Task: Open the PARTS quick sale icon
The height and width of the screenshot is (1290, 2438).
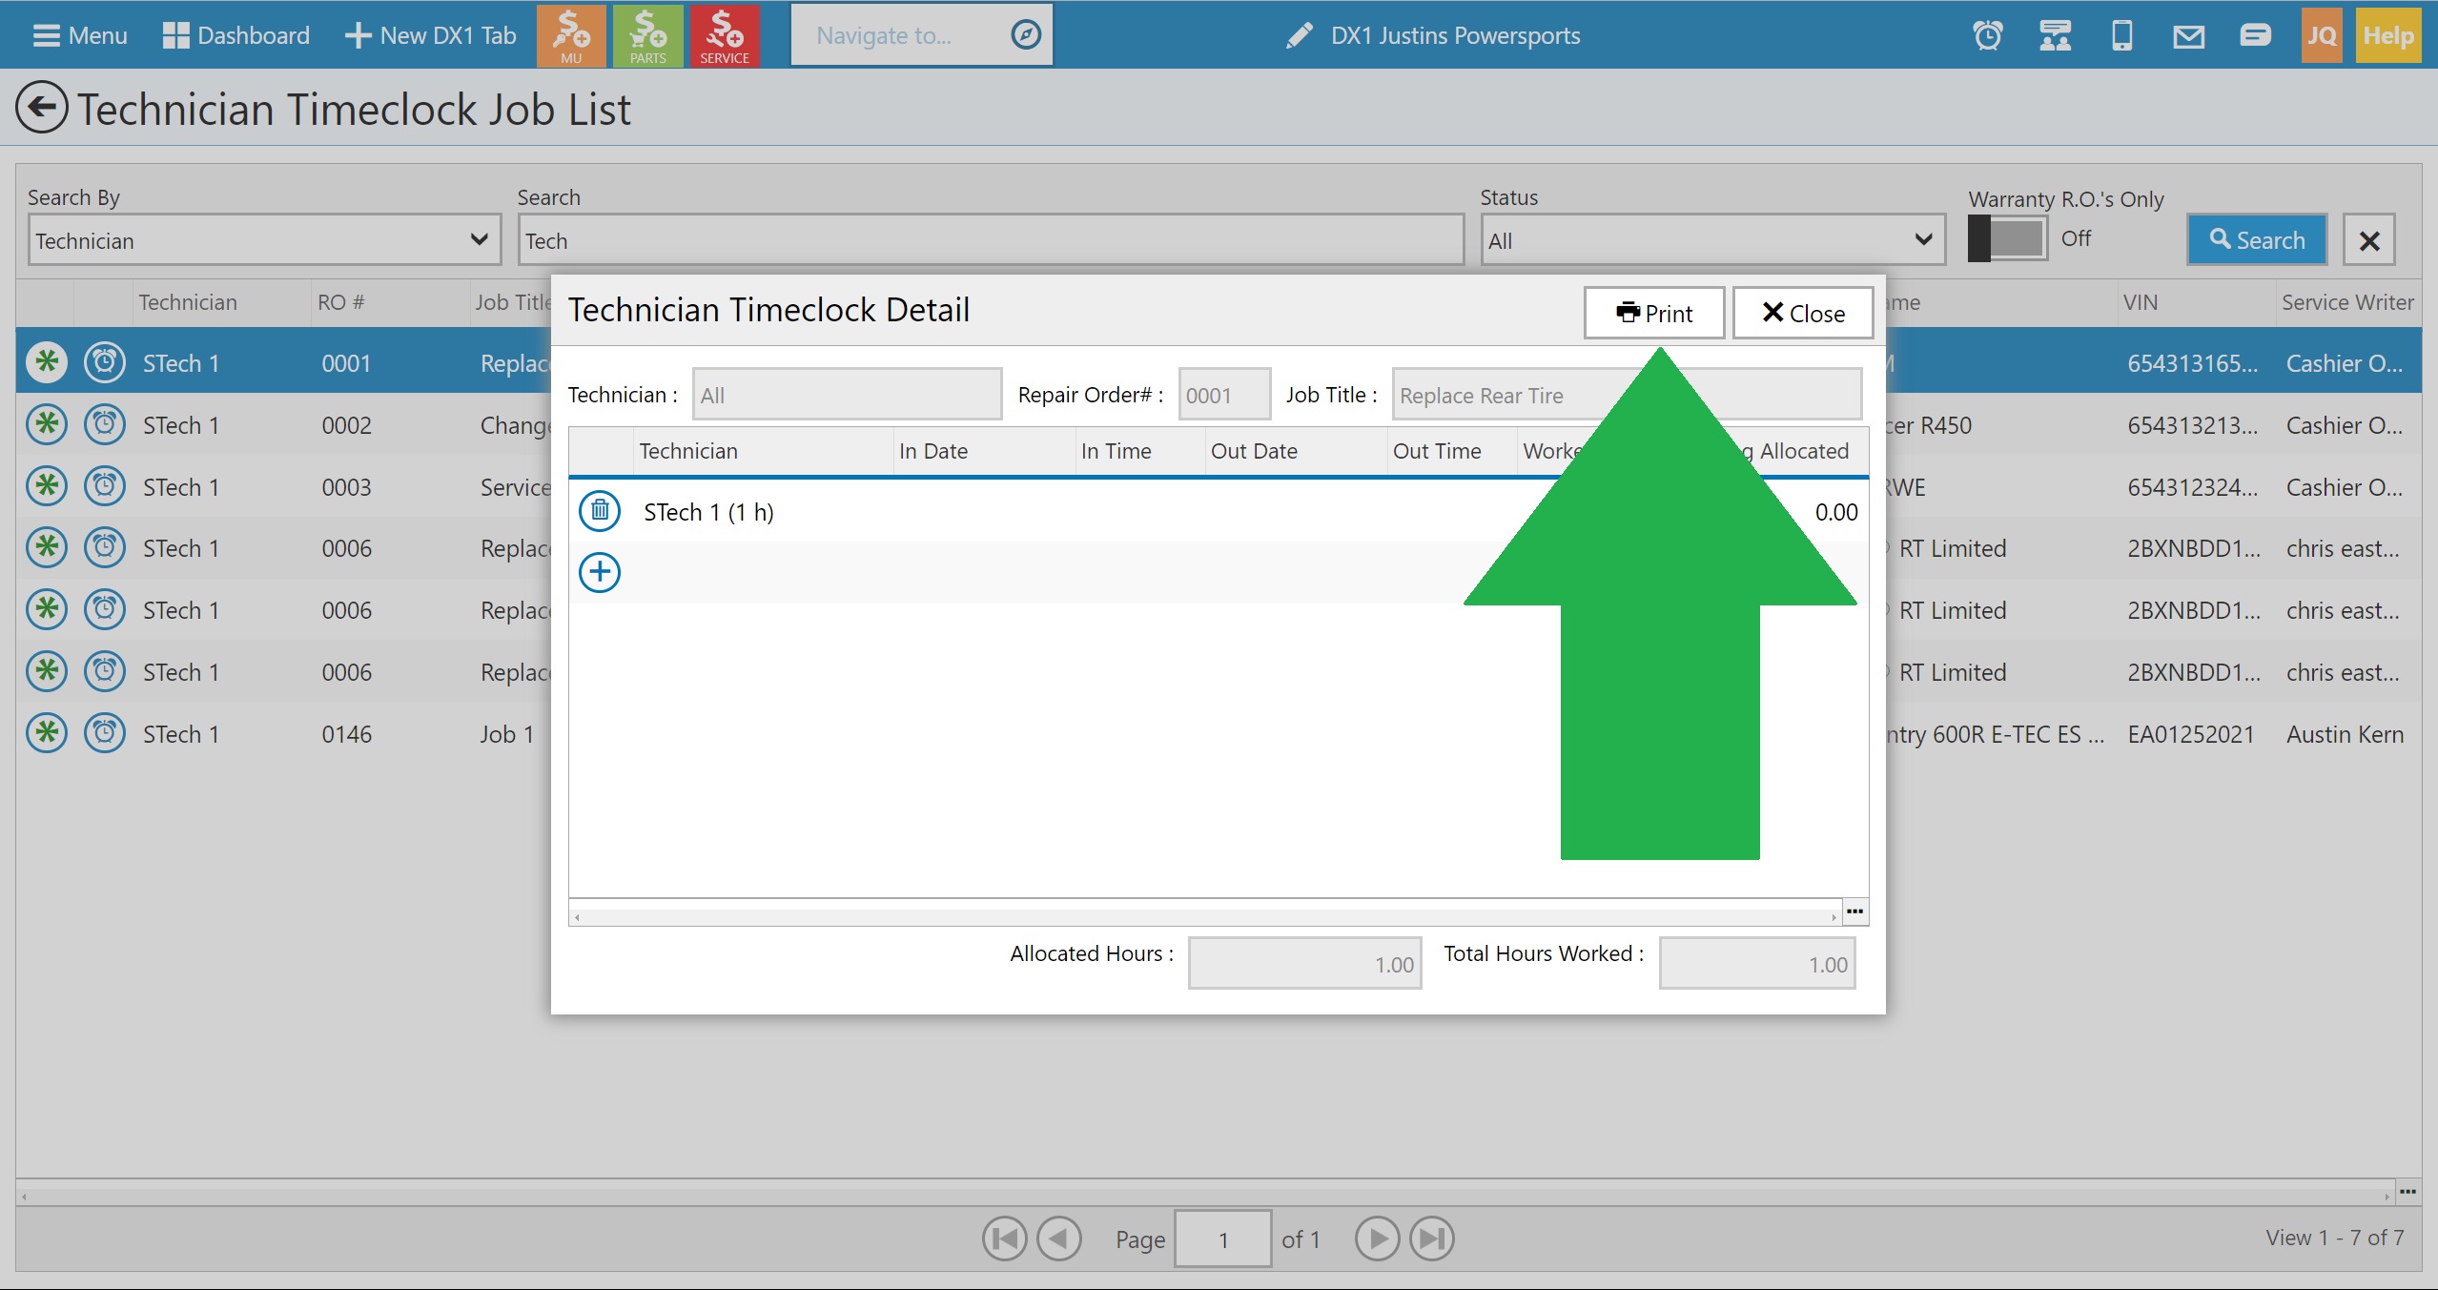Action: coord(647,35)
